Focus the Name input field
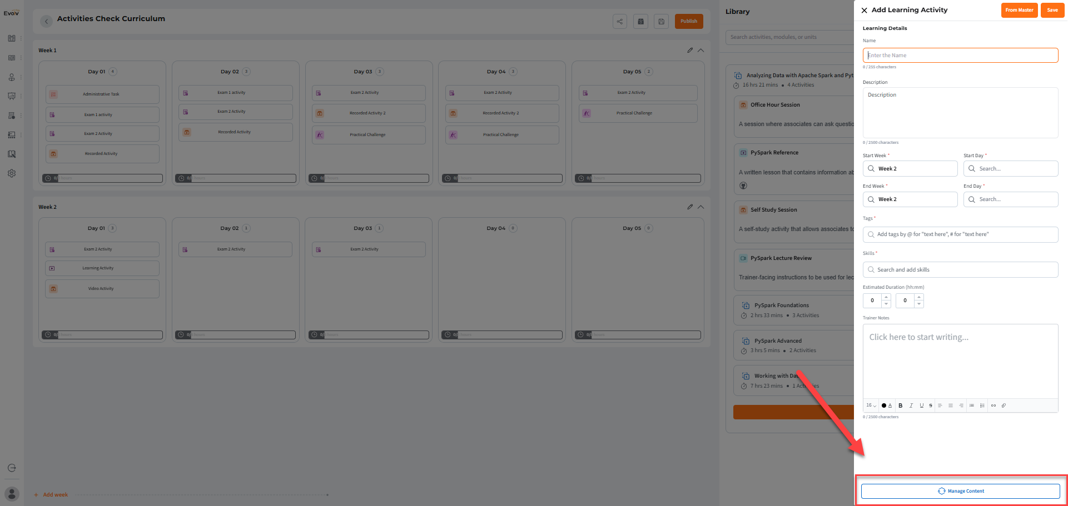 pyautogui.click(x=960, y=55)
